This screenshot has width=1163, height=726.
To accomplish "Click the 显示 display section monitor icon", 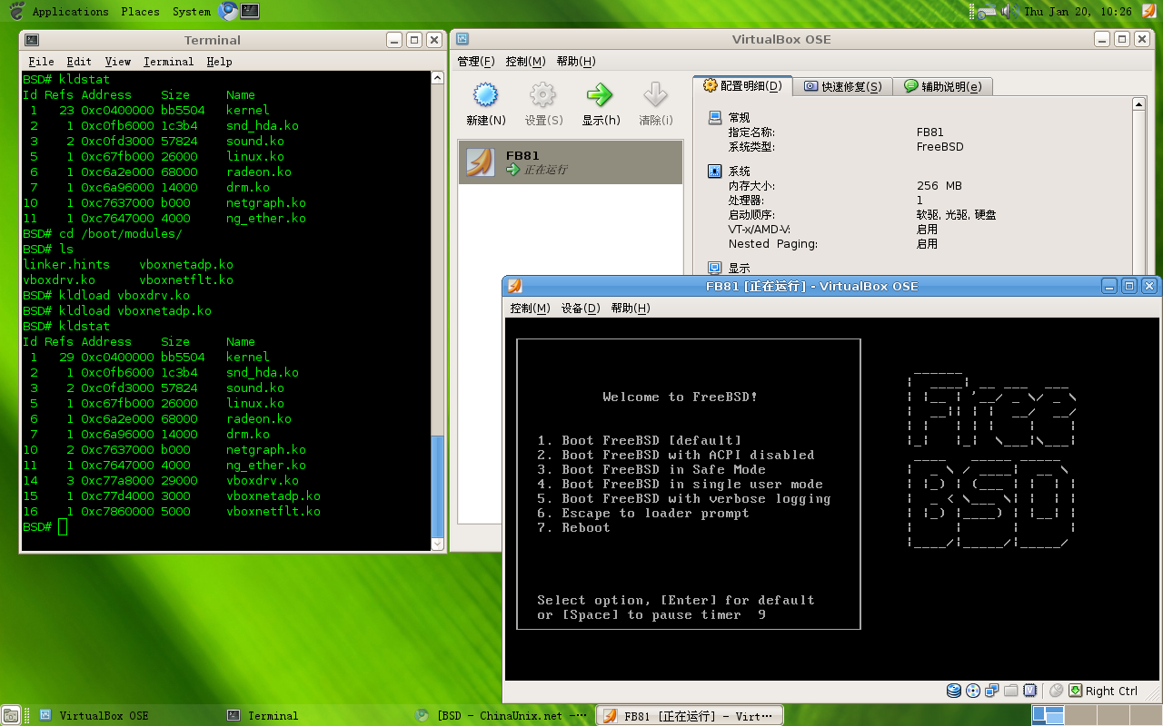I will pos(714,269).
